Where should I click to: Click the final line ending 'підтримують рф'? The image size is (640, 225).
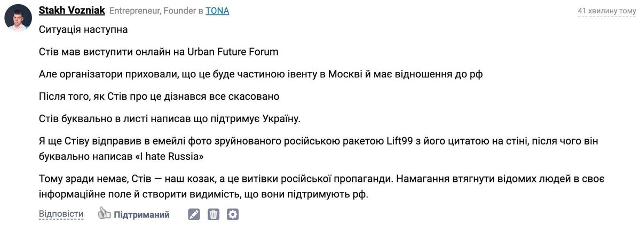(204, 195)
